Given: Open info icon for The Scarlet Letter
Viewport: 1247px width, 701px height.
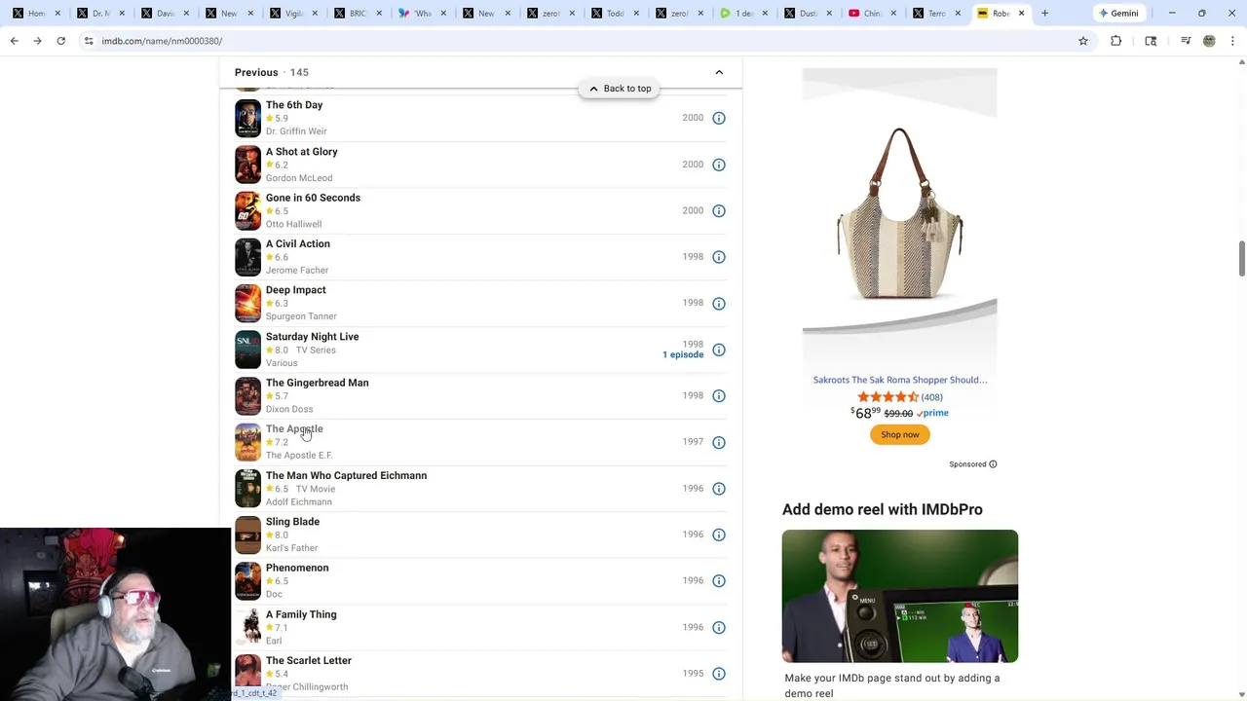Looking at the screenshot, I should point(719,674).
